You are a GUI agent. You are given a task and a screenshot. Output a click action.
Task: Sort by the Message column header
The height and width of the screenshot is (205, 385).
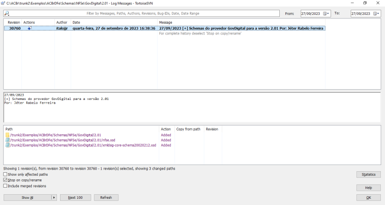[241, 23]
